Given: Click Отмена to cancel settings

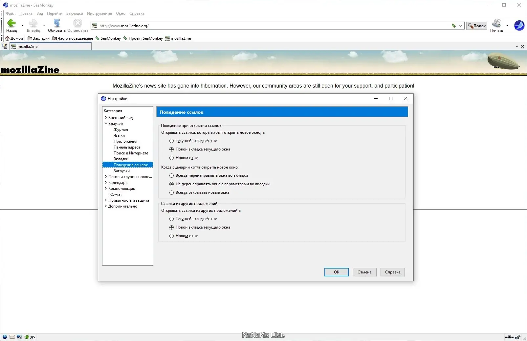Looking at the screenshot, I should [364, 272].
